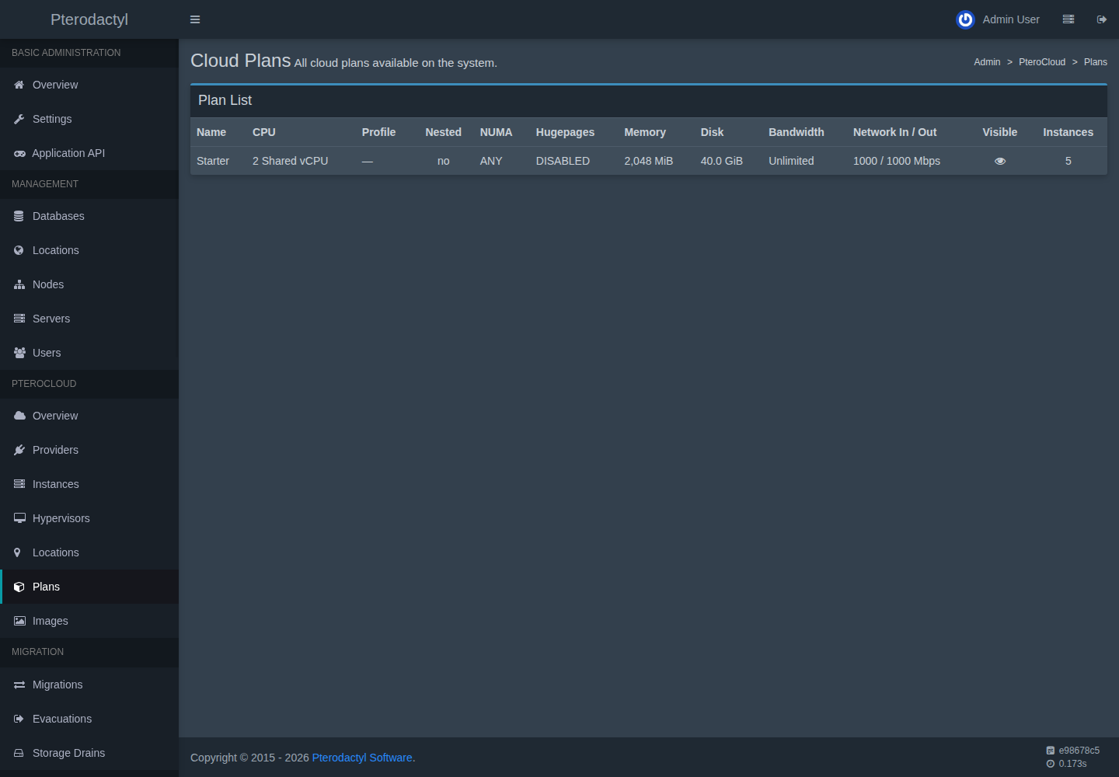Open Hypervisors under PteroCloud
Viewport: 1119px width, 777px height.
(89, 518)
